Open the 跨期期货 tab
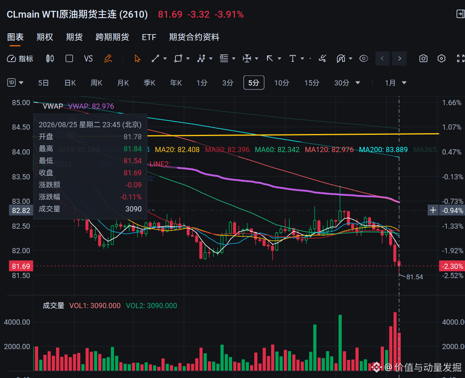Image resolution: width=465 pixels, height=378 pixels. [112, 37]
